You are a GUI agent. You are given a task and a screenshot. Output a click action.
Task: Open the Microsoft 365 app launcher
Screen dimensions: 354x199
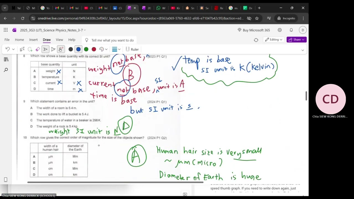6,30
